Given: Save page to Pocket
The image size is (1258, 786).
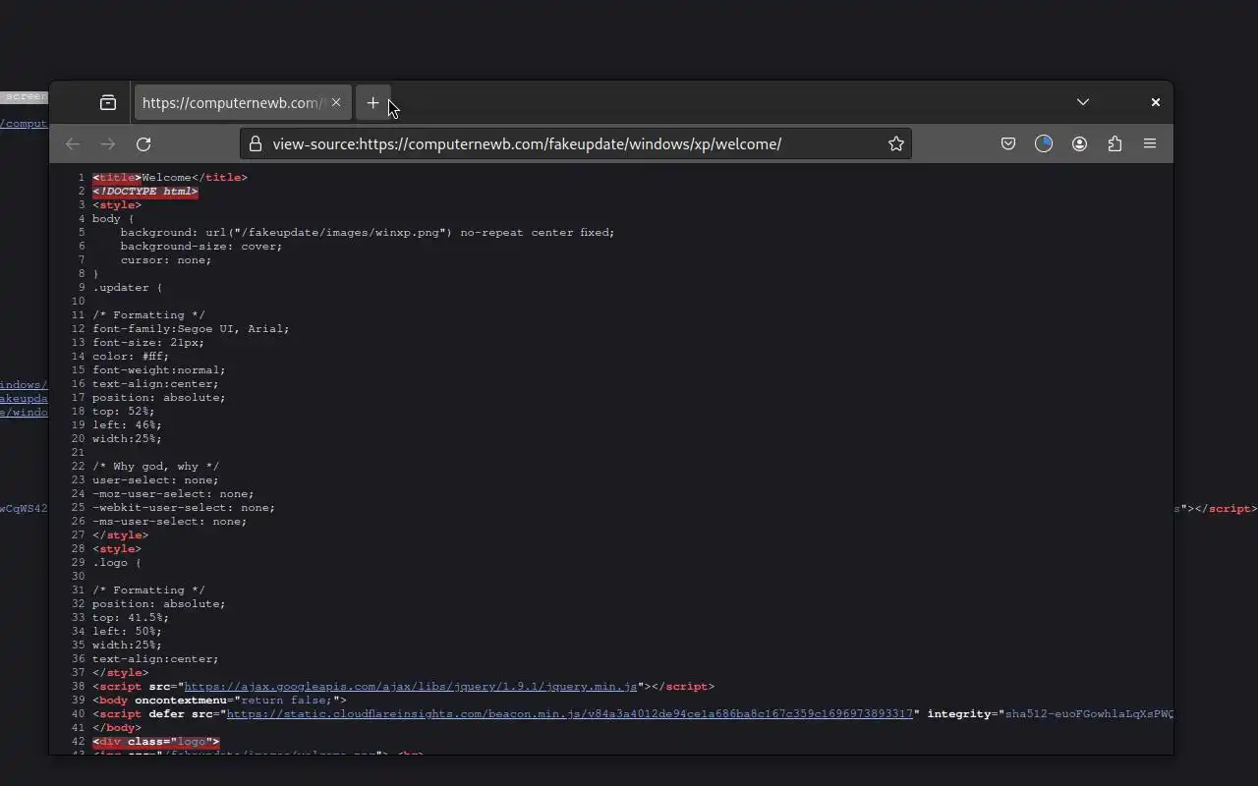Looking at the screenshot, I should [1008, 143].
